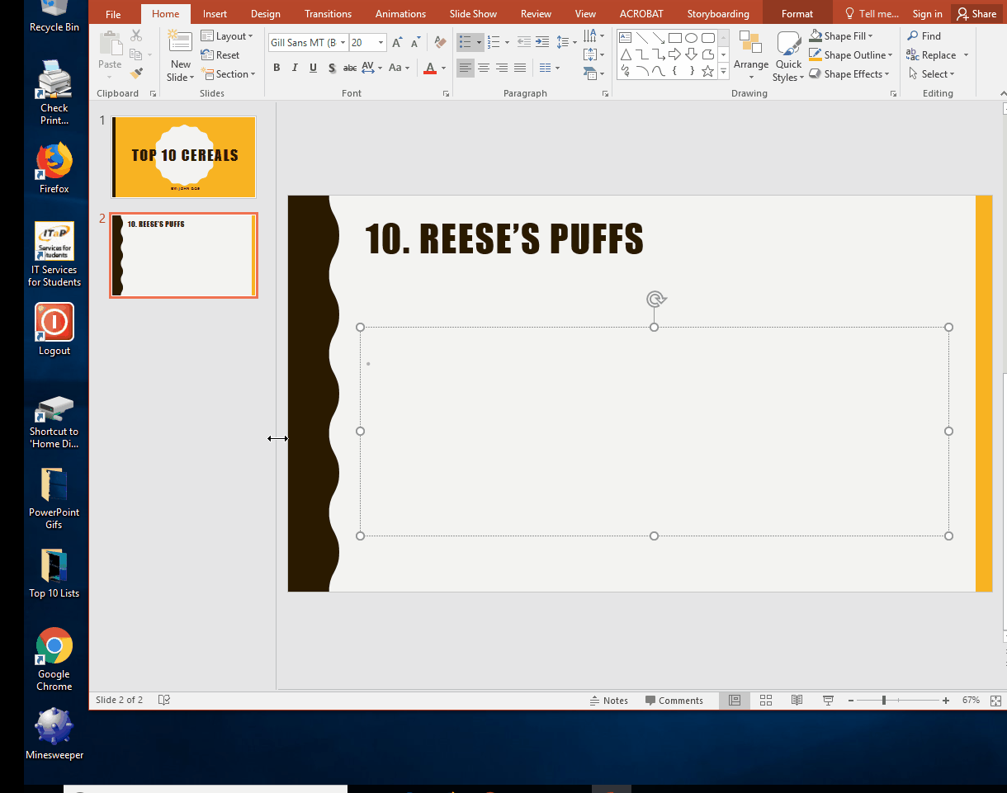Image resolution: width=1007 pixels, height=793 pixels.
Task: Start the Slide Show from status bar
Action: click(828, 701)
